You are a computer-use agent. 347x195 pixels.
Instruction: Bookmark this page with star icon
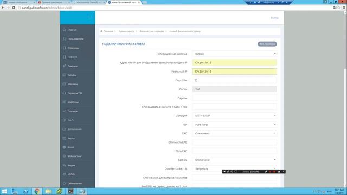[x=339, y=8]
